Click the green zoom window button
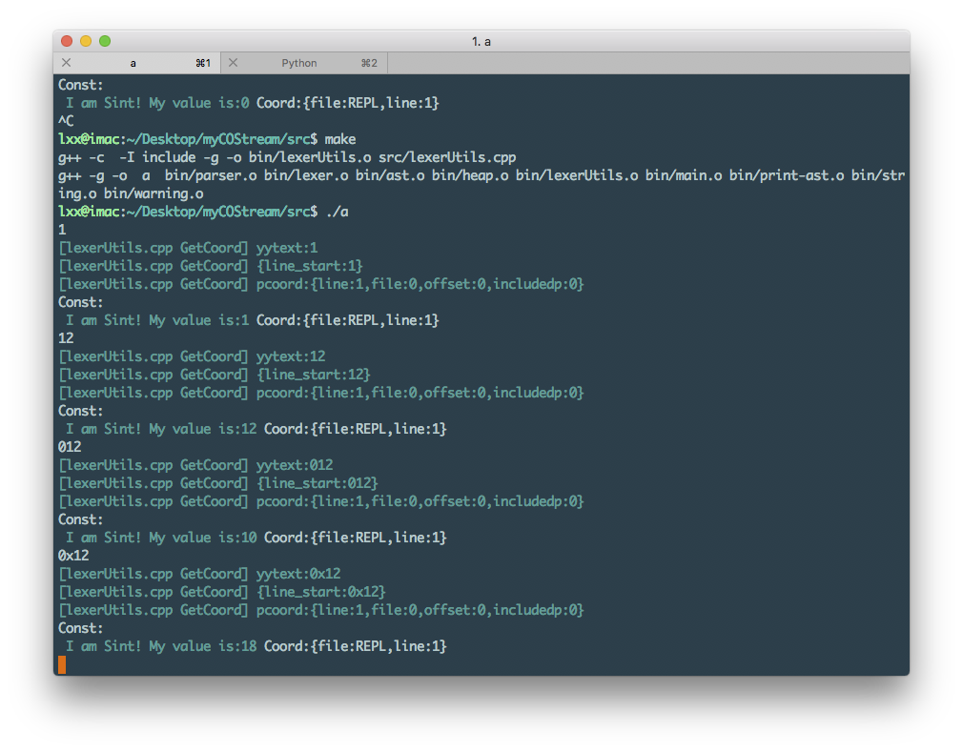Screen dimensions: 963x752 pyautogui.click(x=105, y=41)
